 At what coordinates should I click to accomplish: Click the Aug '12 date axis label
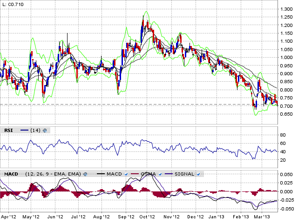tap(102, 217)
